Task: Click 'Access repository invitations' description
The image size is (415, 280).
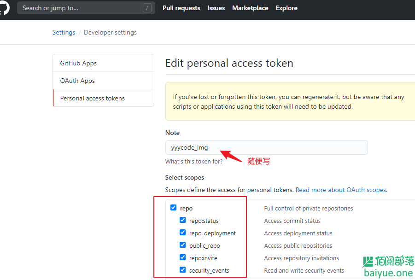Action: 301,258
